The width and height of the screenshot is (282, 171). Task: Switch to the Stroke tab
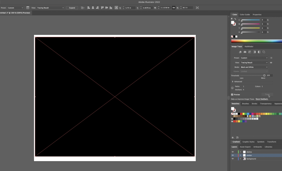pyautogui.click(x=254, y=103)
